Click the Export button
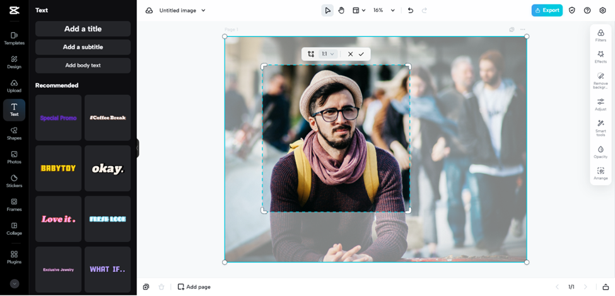This screenshot has height=296, width=615. (547, 11)
